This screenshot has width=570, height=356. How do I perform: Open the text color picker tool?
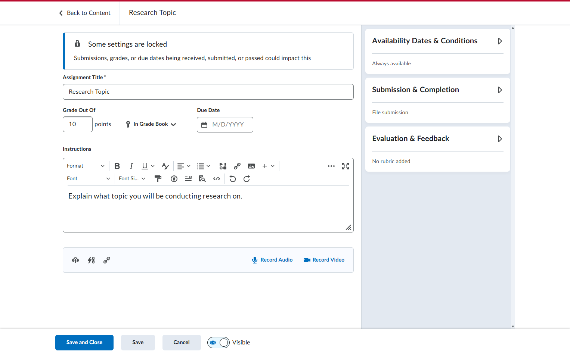pyautogui.click(x=165, y=166)
